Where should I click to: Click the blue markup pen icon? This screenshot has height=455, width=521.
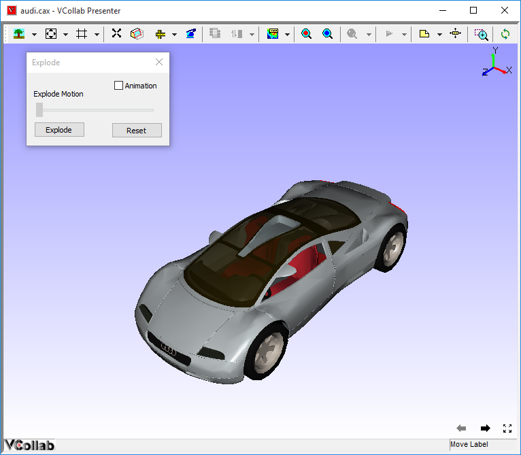(x=191, y=33)
